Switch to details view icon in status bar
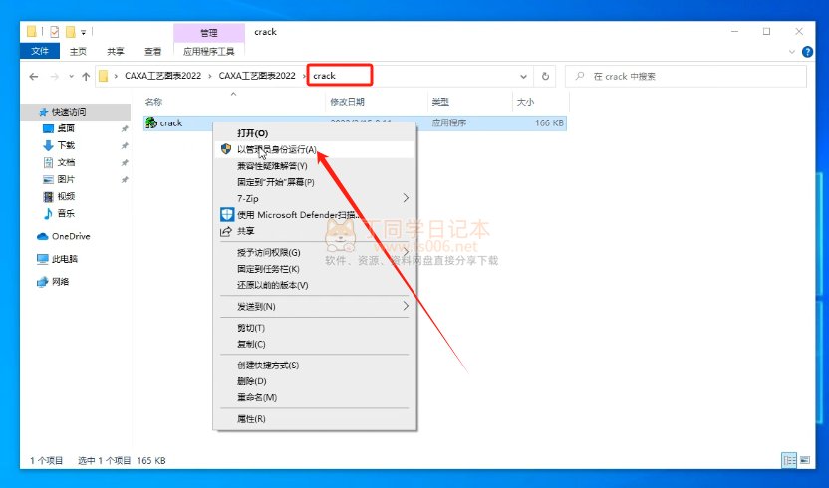829x488 pixels. coord(789,460)
